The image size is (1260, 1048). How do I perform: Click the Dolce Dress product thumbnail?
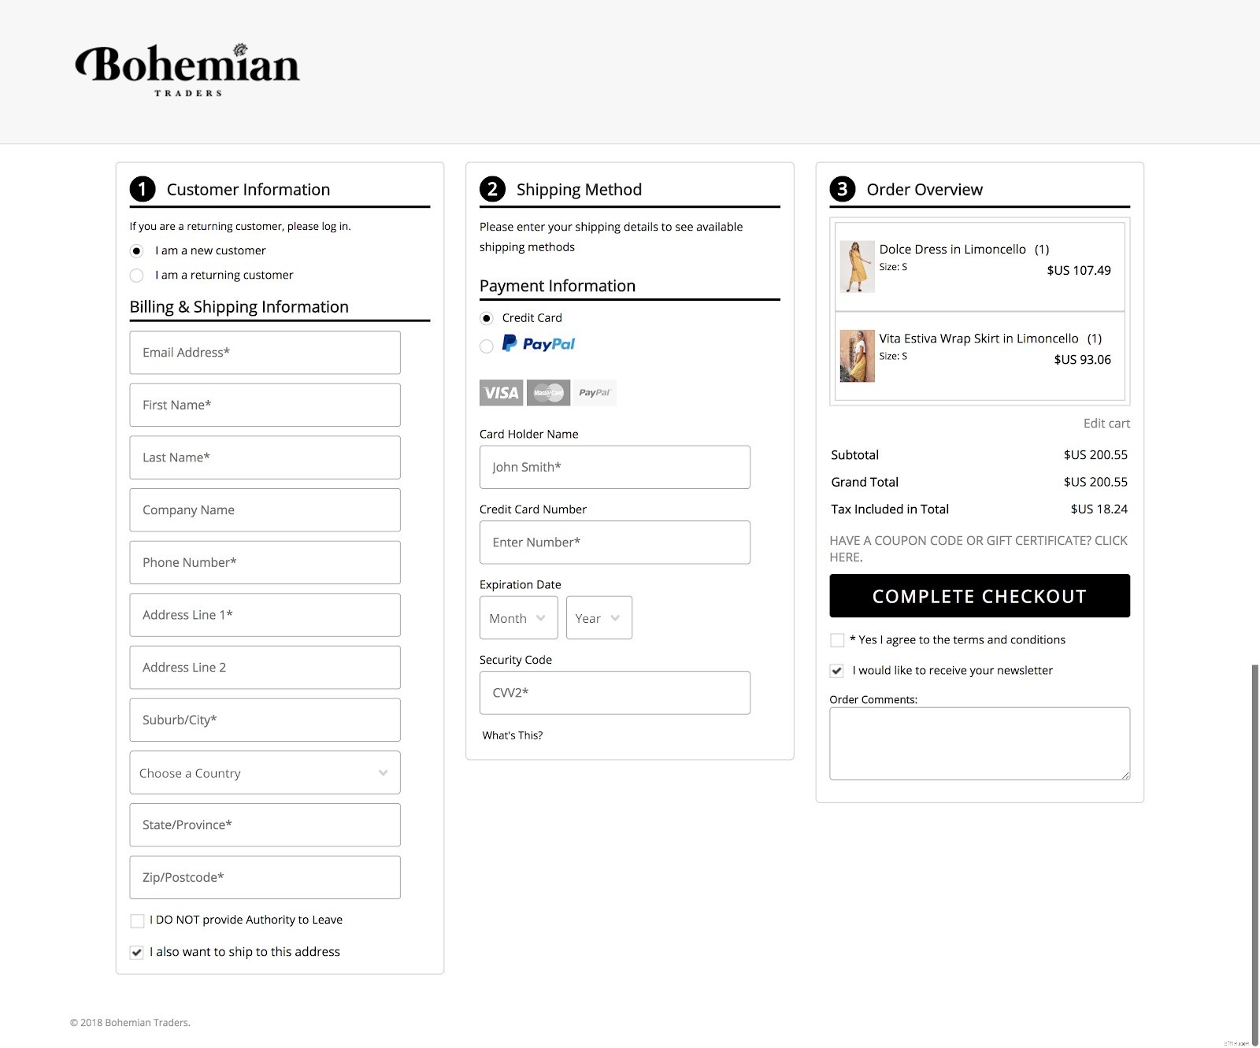[857, 266]
